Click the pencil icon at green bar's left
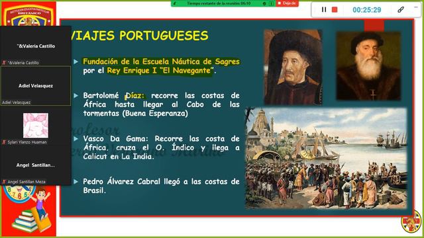 (x=175, y=3)
